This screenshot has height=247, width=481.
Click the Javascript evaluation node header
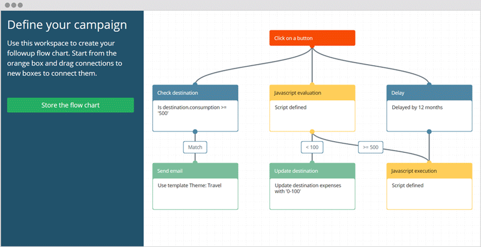click(x=312, y=92)
